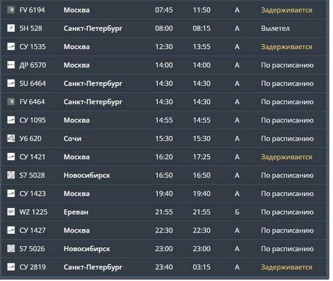This screenshot has height=281, width=333.
Task: Select flight number SU 6464
Action: click(x=32, y=83)
